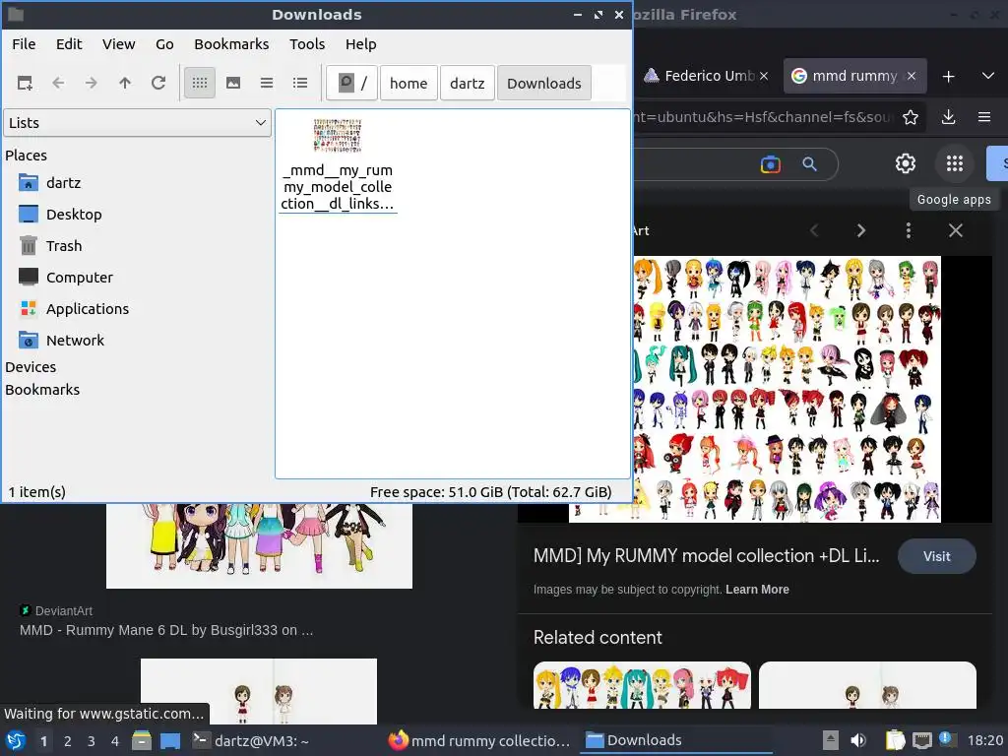Screen dimensions: 1008x756
Task: Click the Visit button
Action: click(x=937, y=557)
